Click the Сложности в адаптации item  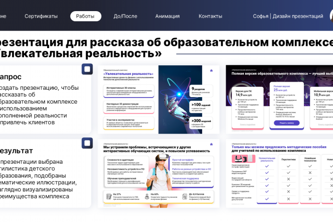(125, 162)
